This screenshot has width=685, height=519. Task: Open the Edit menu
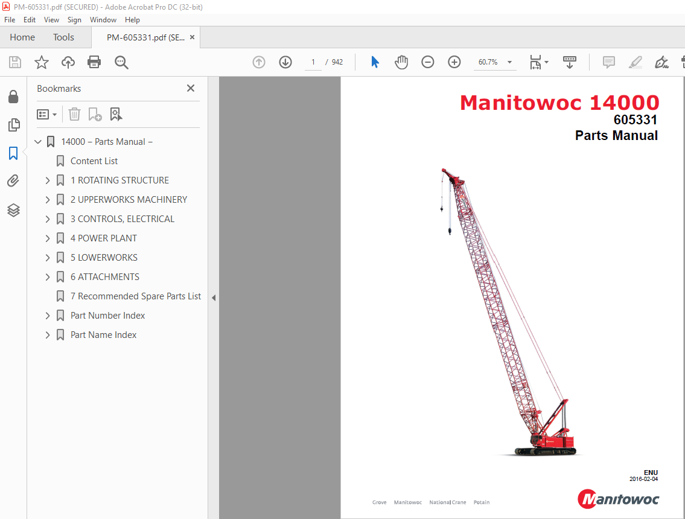[29, 20]
